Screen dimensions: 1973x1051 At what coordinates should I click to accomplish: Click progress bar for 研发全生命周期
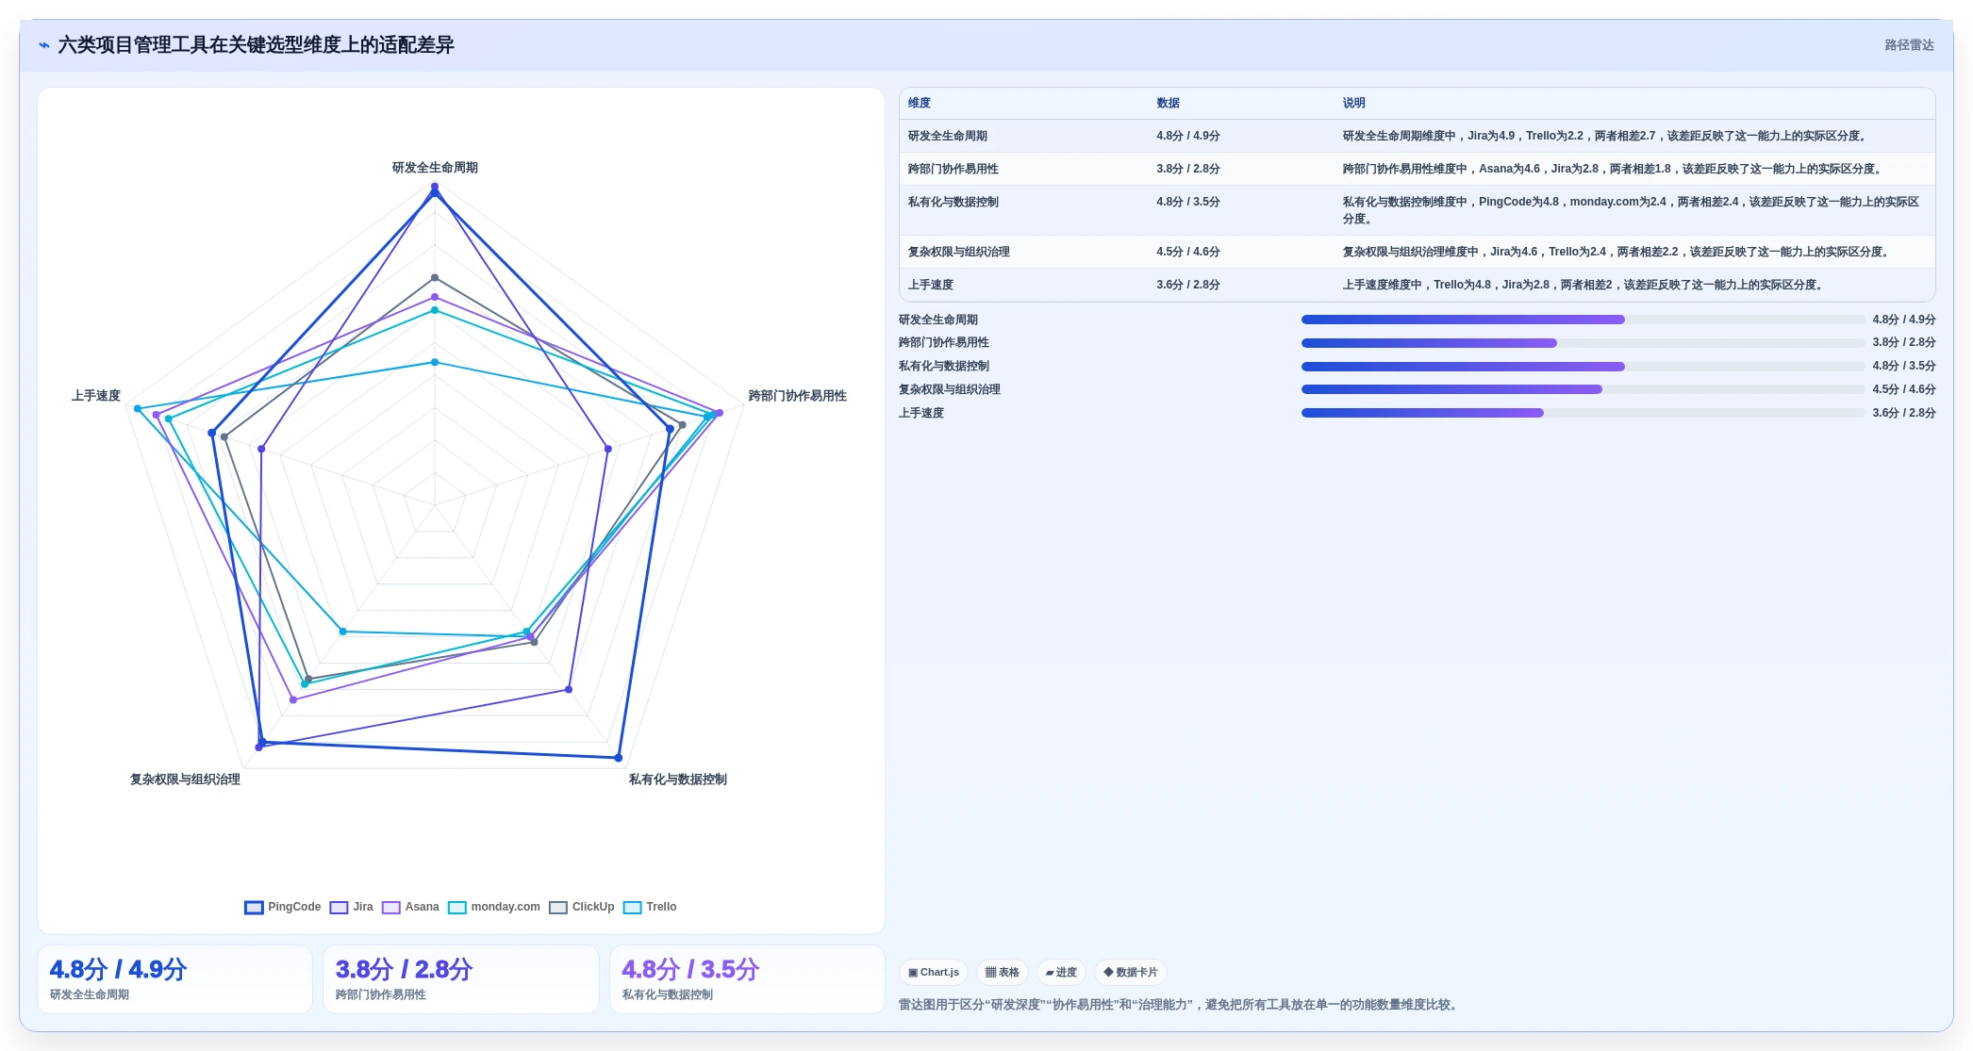1583,320
